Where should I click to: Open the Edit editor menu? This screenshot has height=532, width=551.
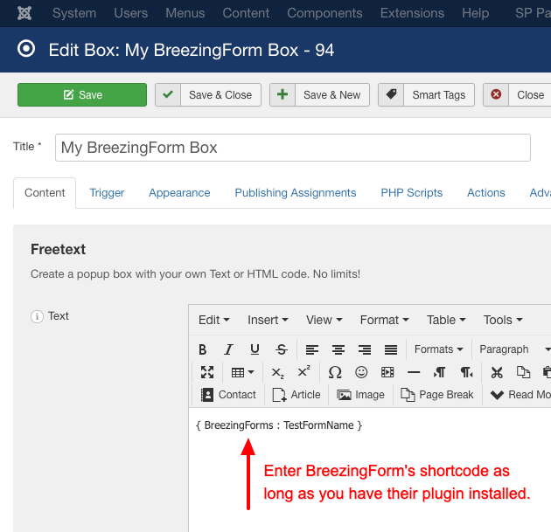tap(214, 320)
